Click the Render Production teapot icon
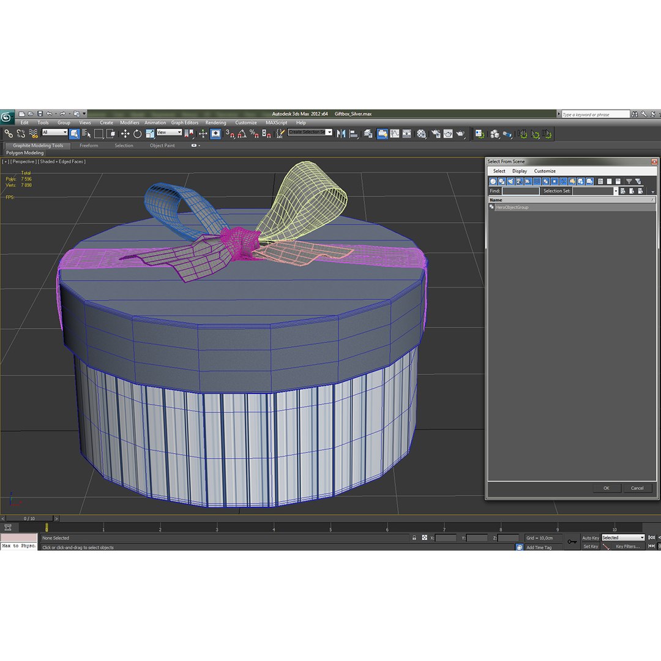The image size is (661, 661). (x=460, y=133)
